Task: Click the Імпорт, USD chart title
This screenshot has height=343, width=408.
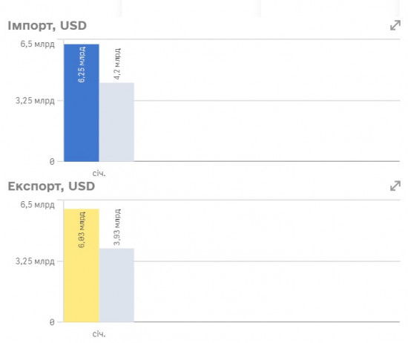Action: coord(47,26)
